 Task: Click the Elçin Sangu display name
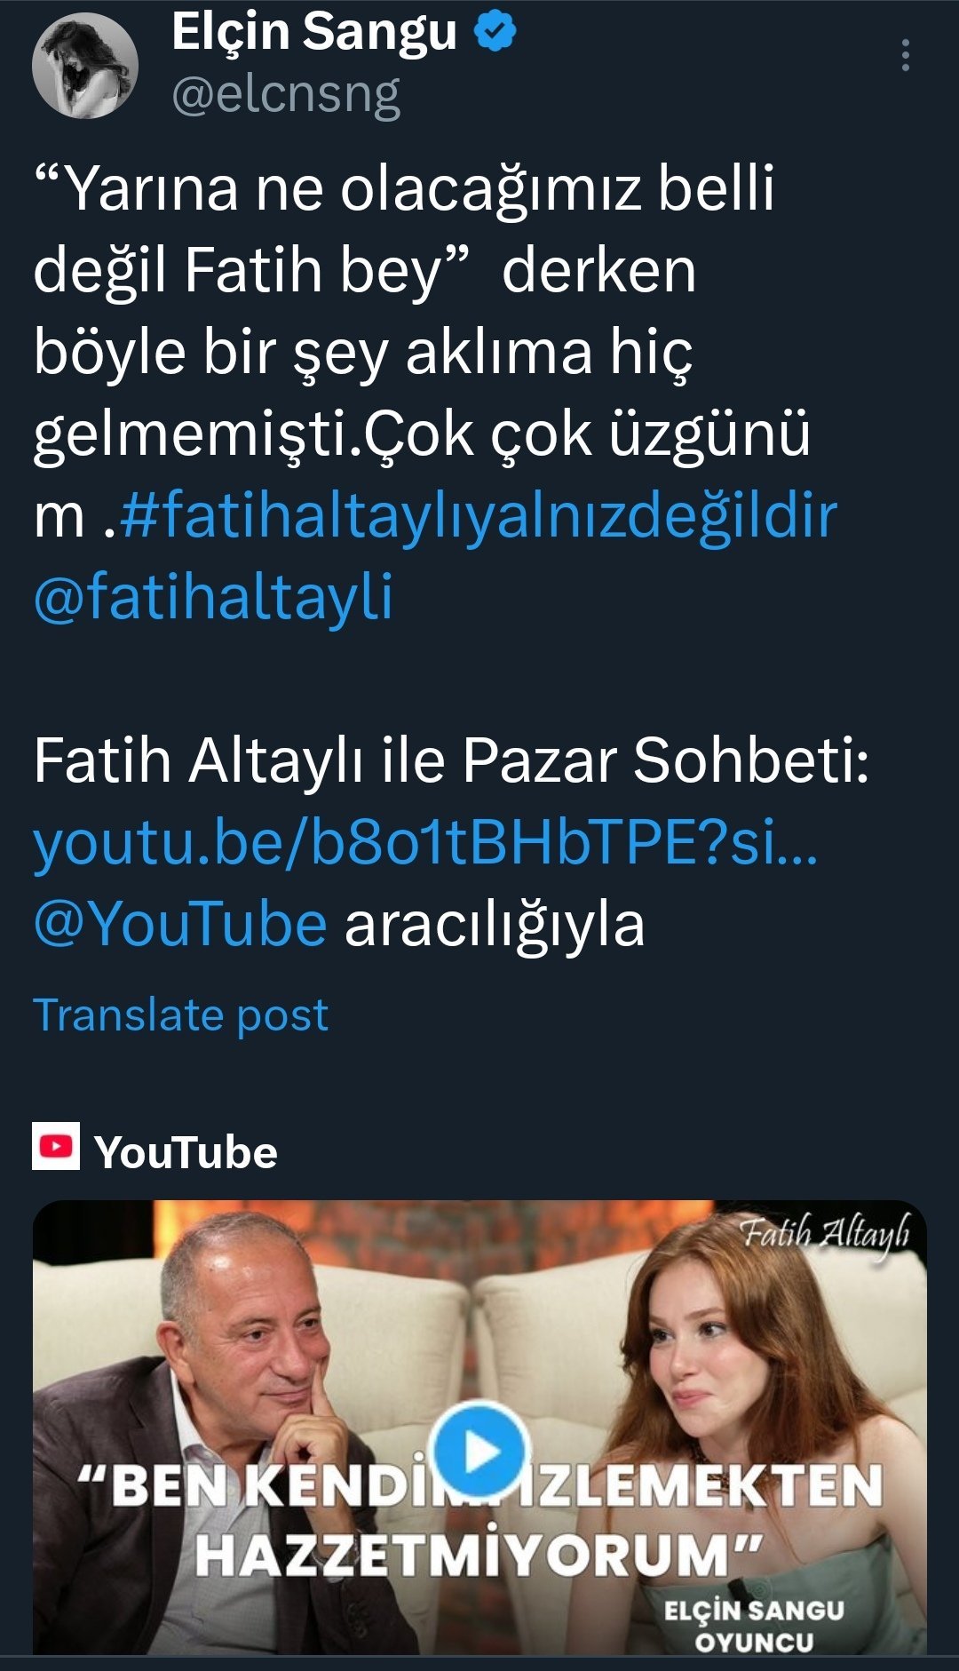tap(314, 32)
